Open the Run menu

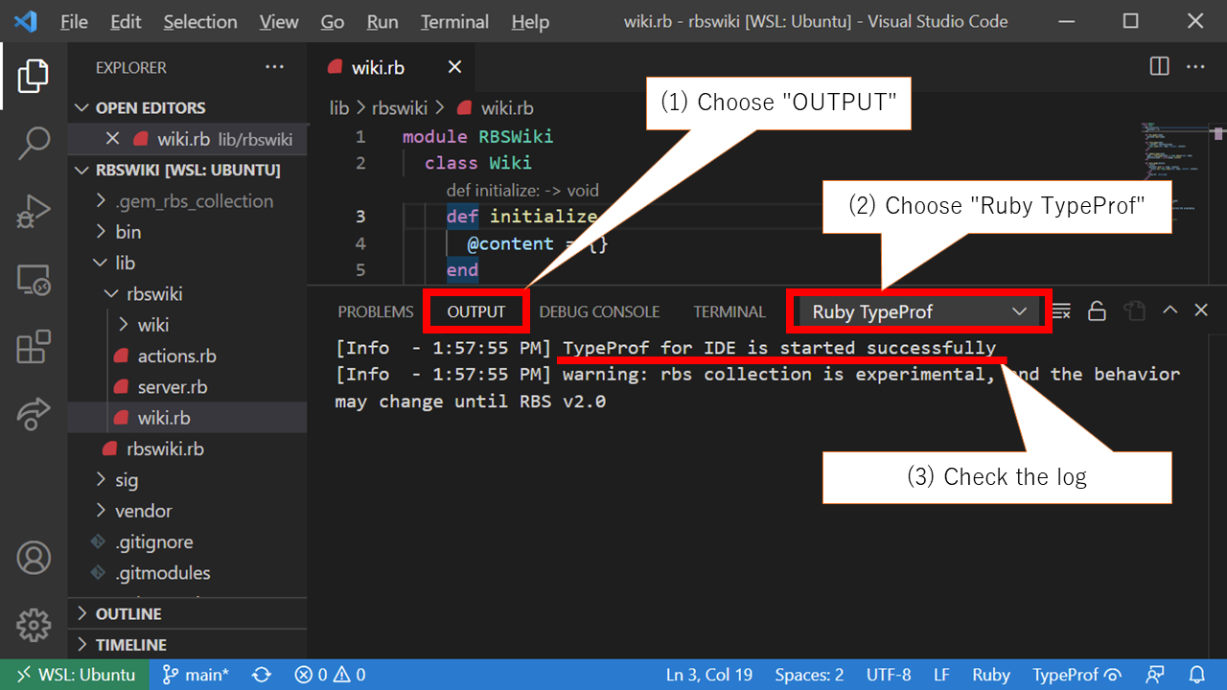click(x=382, y=21)
